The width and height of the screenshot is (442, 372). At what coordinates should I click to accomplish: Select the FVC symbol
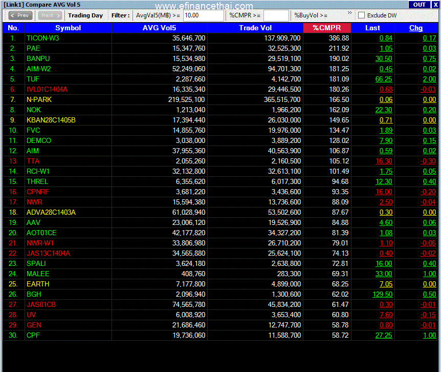pyautogui.click(x=33, y=130)
